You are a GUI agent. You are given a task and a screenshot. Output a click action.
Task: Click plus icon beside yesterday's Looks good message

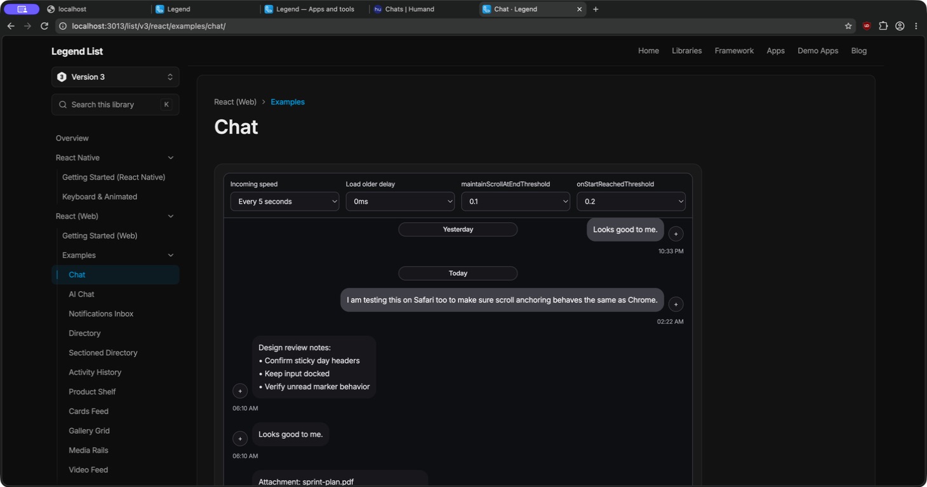click(x=676, y=234)
